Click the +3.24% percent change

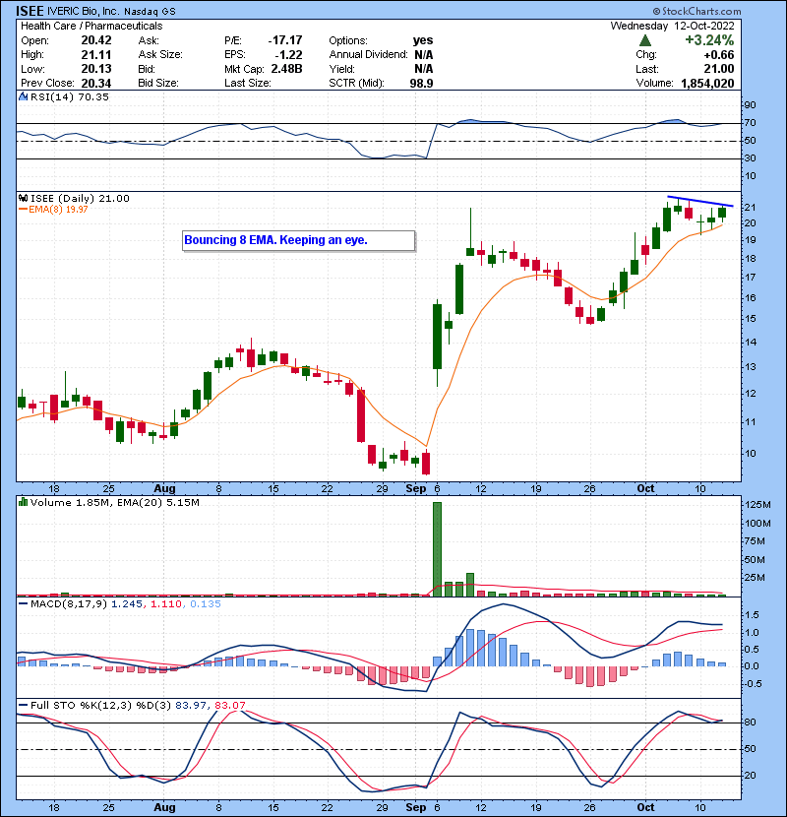(709, 40)
